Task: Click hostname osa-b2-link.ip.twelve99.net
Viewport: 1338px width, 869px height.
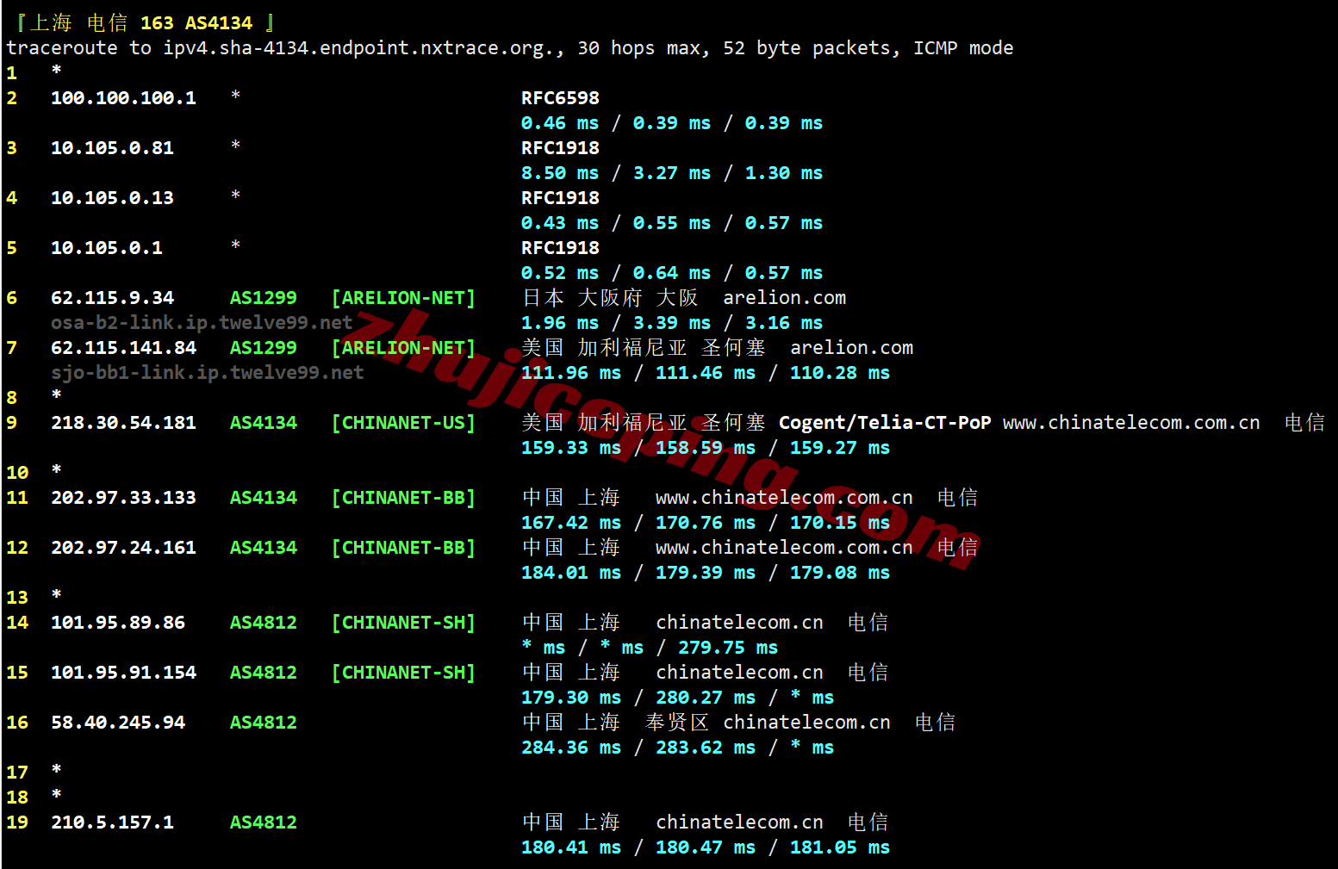Action: pyautogui.click(x=202, y=323)
